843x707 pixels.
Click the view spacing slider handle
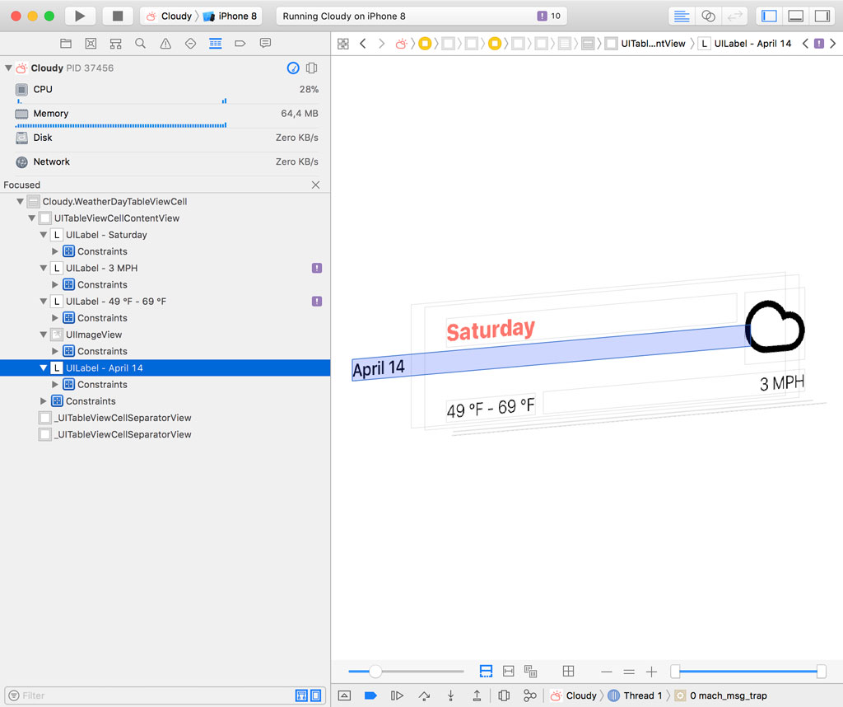click(375, 672)
